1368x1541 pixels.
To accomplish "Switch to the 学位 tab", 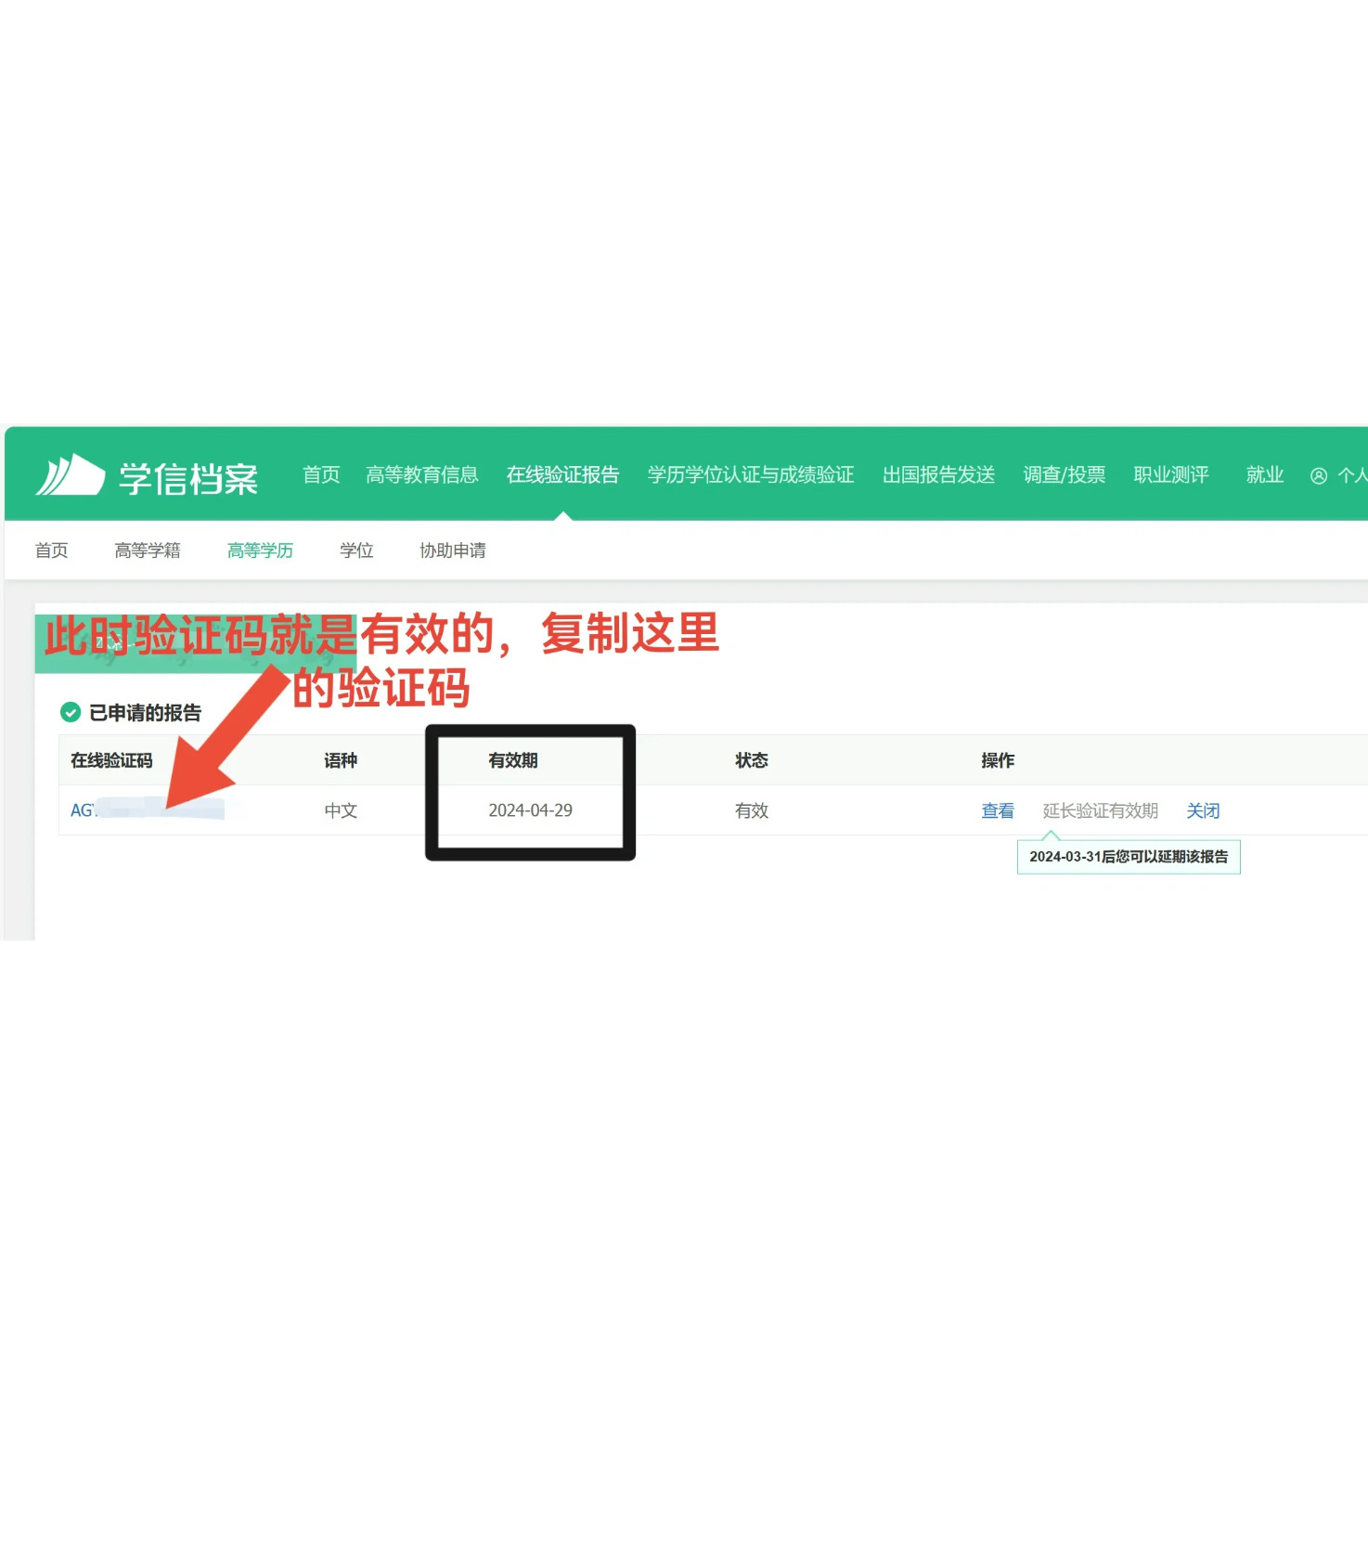I will [x=356, y=550].
